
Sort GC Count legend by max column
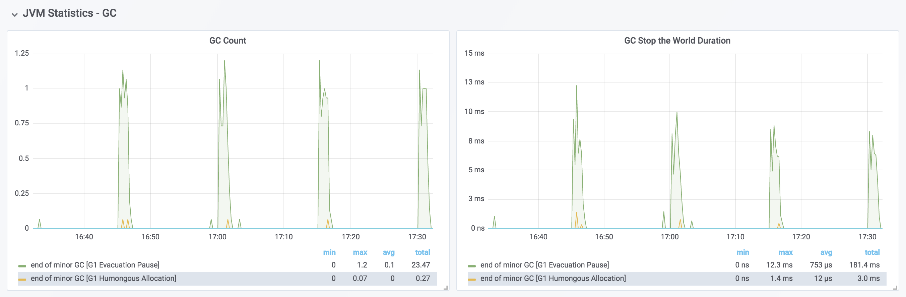coord(360,252)
